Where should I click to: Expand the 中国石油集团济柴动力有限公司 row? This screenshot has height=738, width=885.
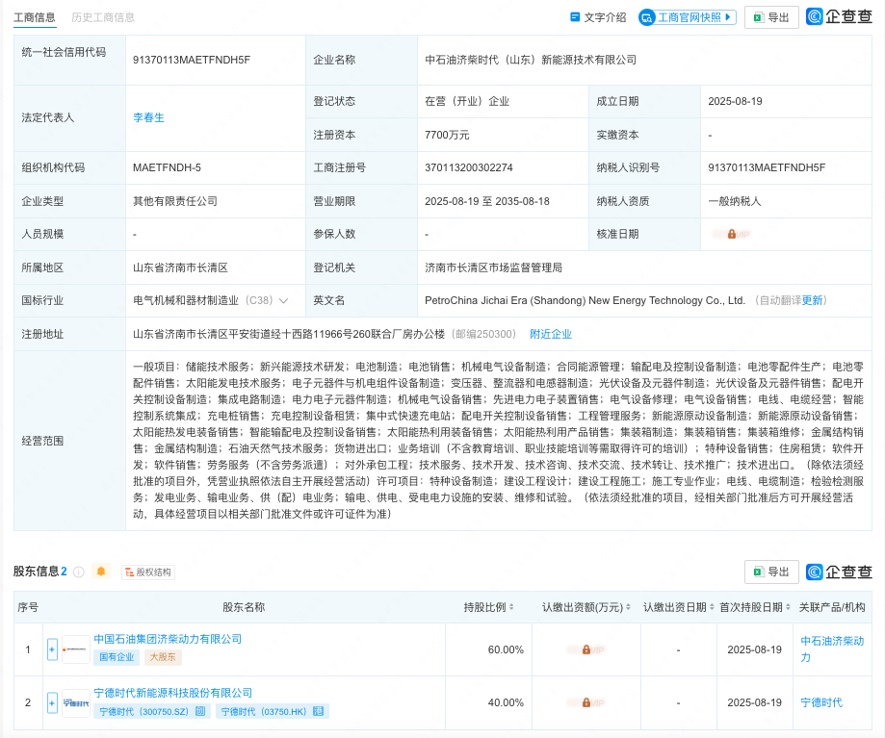[52, 649]
